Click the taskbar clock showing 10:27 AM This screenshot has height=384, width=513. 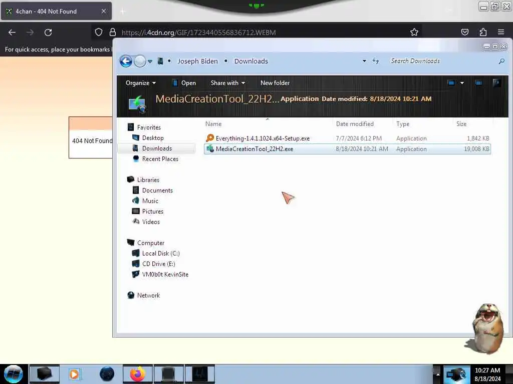tap(487, 374)
